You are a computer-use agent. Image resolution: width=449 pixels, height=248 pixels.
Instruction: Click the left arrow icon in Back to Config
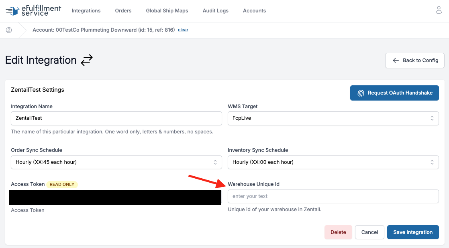coord(396,60)
